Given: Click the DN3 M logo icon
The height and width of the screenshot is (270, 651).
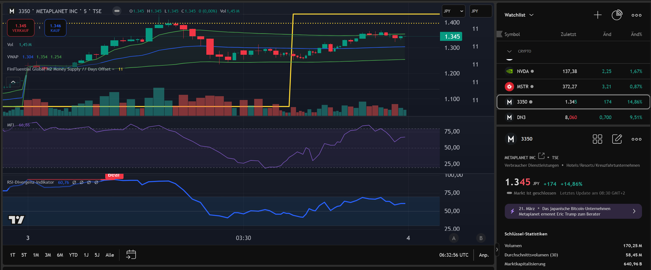Looking at the screenshot, I should click(x=509, y=117).
